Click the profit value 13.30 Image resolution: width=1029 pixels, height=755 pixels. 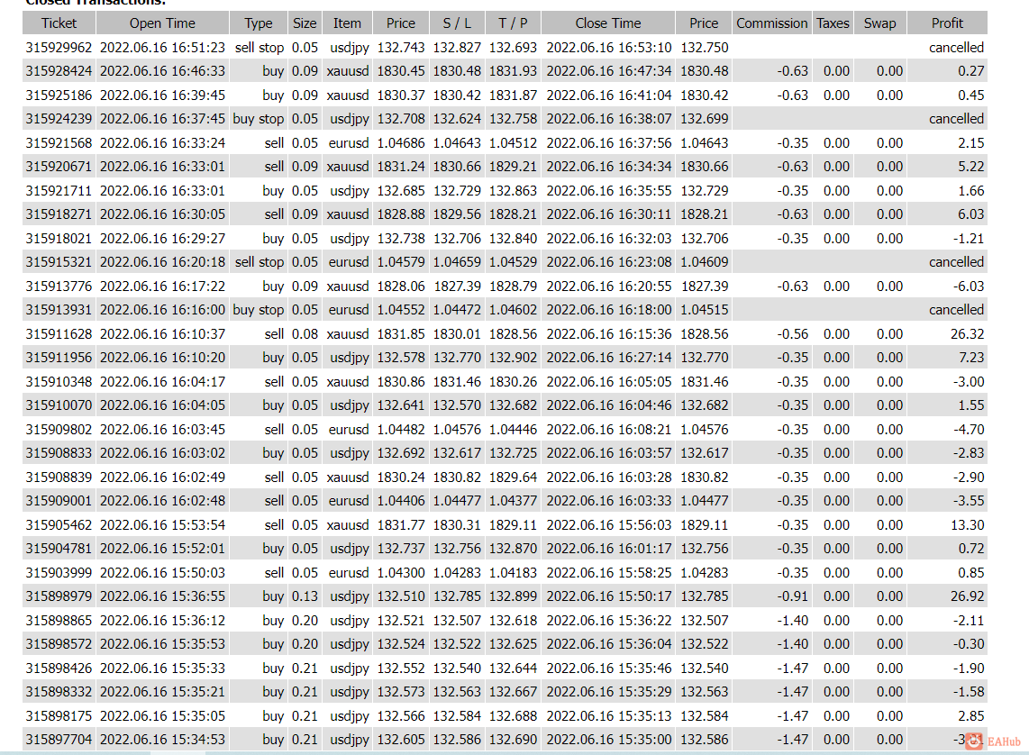[968, 524]
